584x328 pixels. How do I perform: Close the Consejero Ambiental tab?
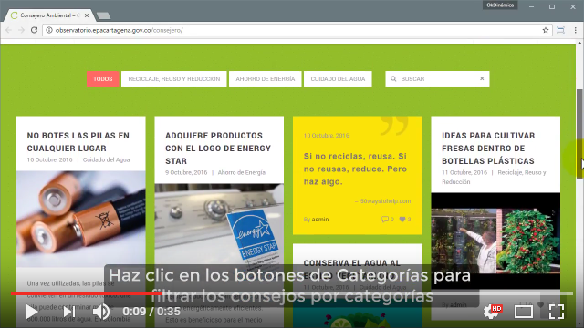coord(87,15)
